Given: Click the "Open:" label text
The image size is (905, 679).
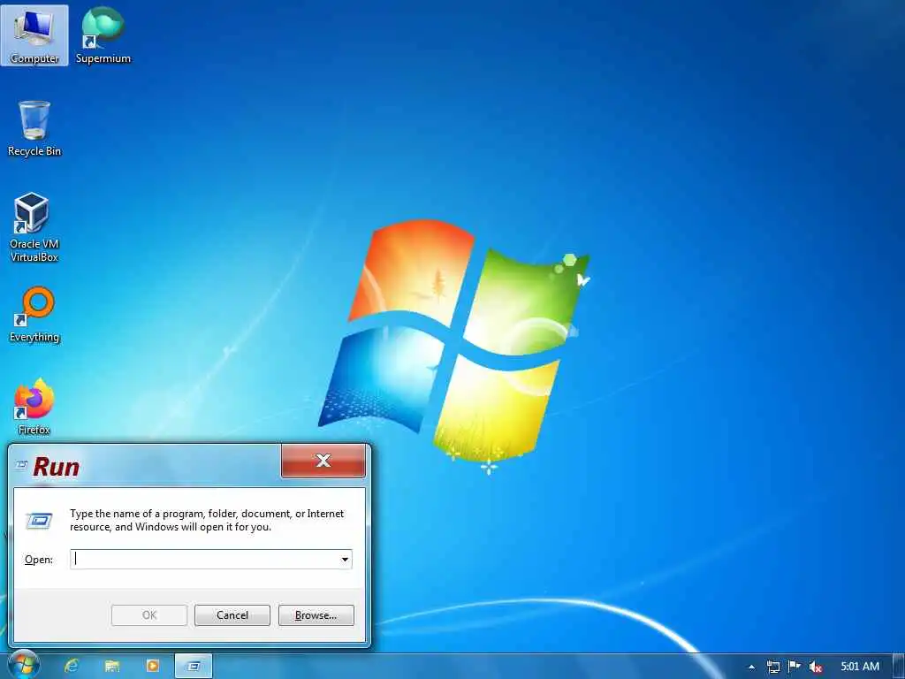Looking at the screenshot, I should tap(39, 560).
